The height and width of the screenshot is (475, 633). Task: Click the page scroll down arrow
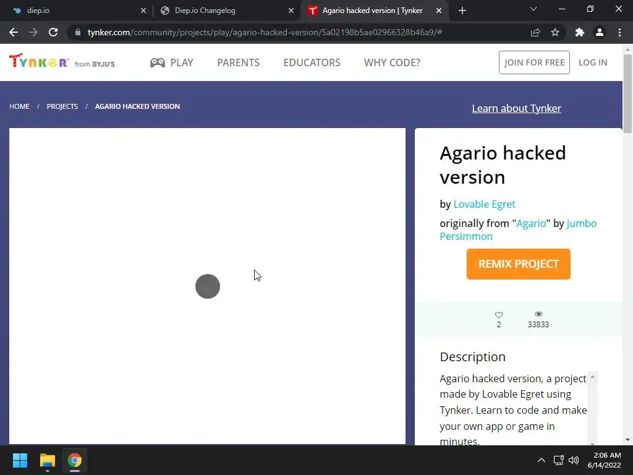click(x=627, y=440)
